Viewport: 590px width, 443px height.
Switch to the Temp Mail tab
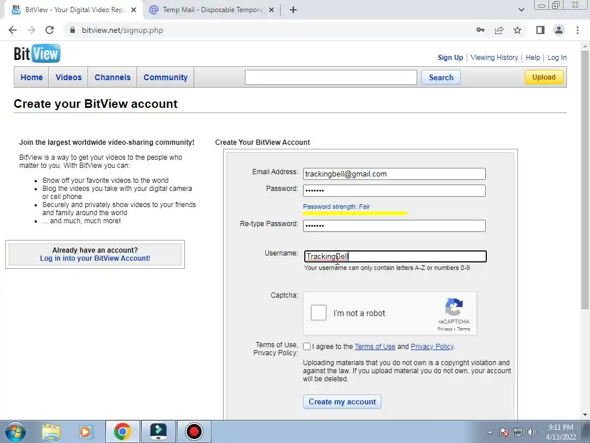pos(211,10)
